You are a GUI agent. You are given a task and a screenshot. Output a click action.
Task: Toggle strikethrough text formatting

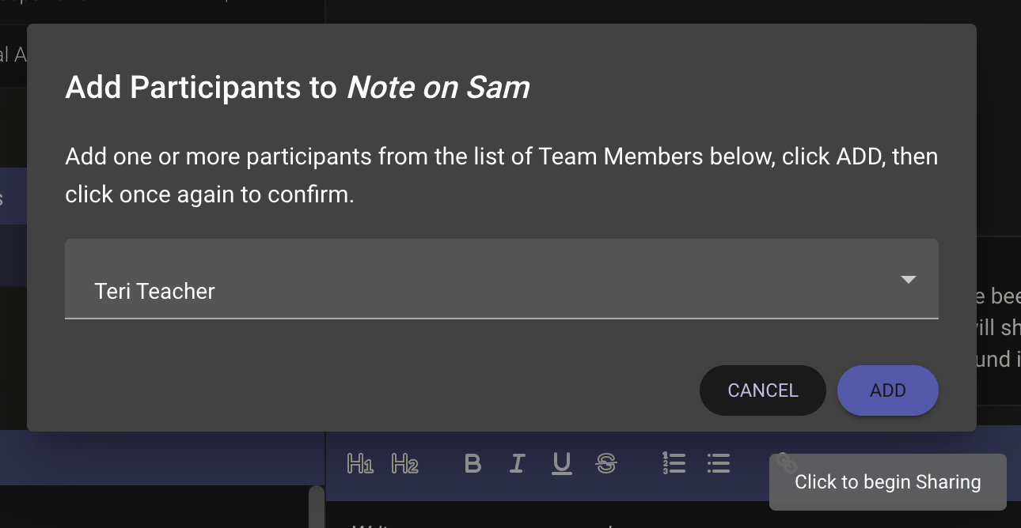click(x=606, y=464)
